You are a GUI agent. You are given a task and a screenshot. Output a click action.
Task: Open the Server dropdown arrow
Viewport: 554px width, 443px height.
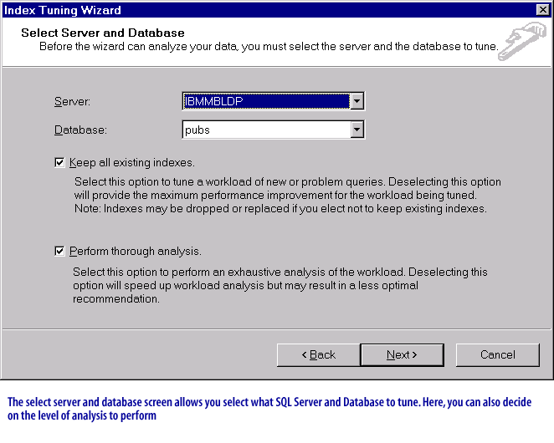click(x=357, y=101)
